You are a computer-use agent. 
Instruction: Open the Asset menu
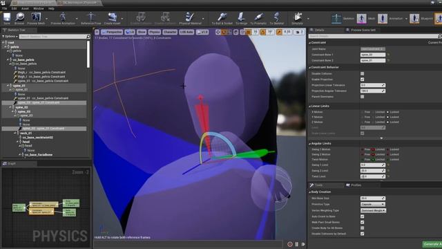pos(25,8)
